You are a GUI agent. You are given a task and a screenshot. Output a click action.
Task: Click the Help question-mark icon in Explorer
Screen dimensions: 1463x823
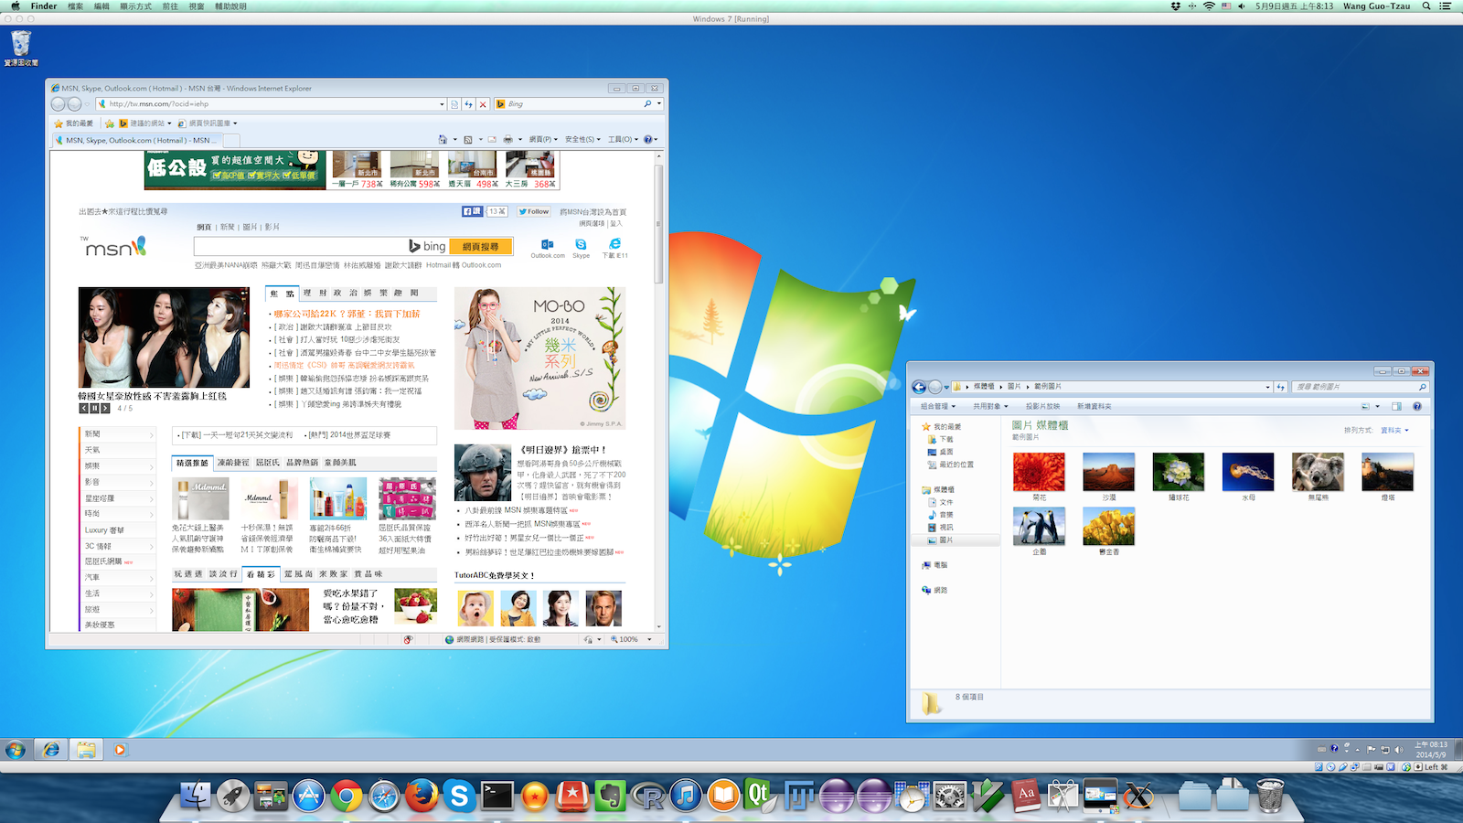(x=1416, y=405)
